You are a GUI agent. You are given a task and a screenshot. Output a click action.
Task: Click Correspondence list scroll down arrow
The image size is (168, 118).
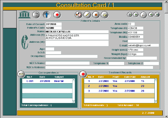74,102
